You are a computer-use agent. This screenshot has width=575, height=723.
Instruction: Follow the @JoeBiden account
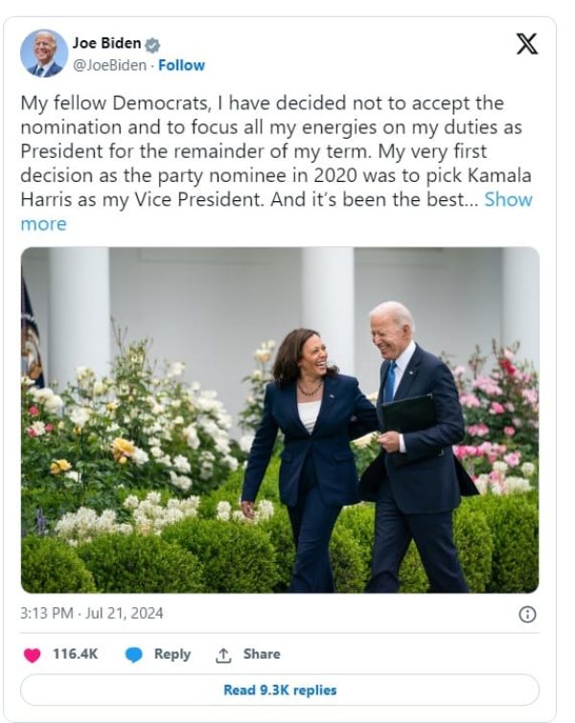tap(181, 65)
